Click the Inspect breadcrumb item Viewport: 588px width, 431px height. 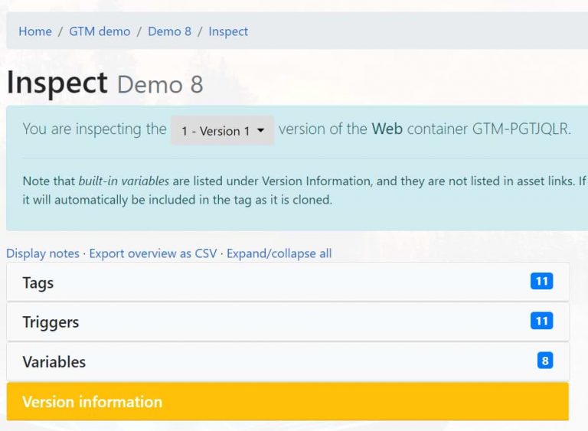pos(228,31)
